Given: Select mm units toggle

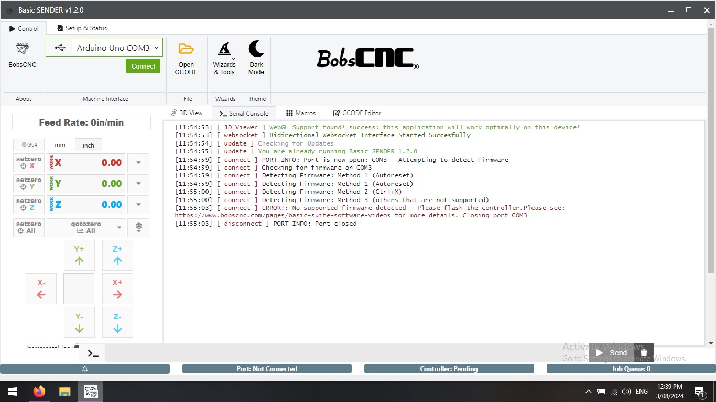Looking at the screenshot, I should pos(60,145).
